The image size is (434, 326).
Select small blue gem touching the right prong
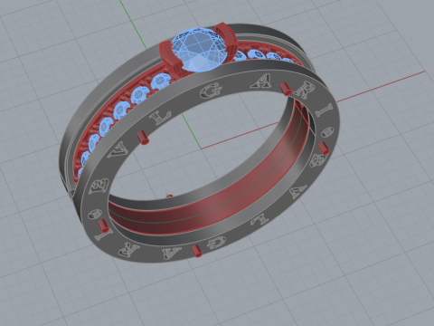click(x=240, y=55)
